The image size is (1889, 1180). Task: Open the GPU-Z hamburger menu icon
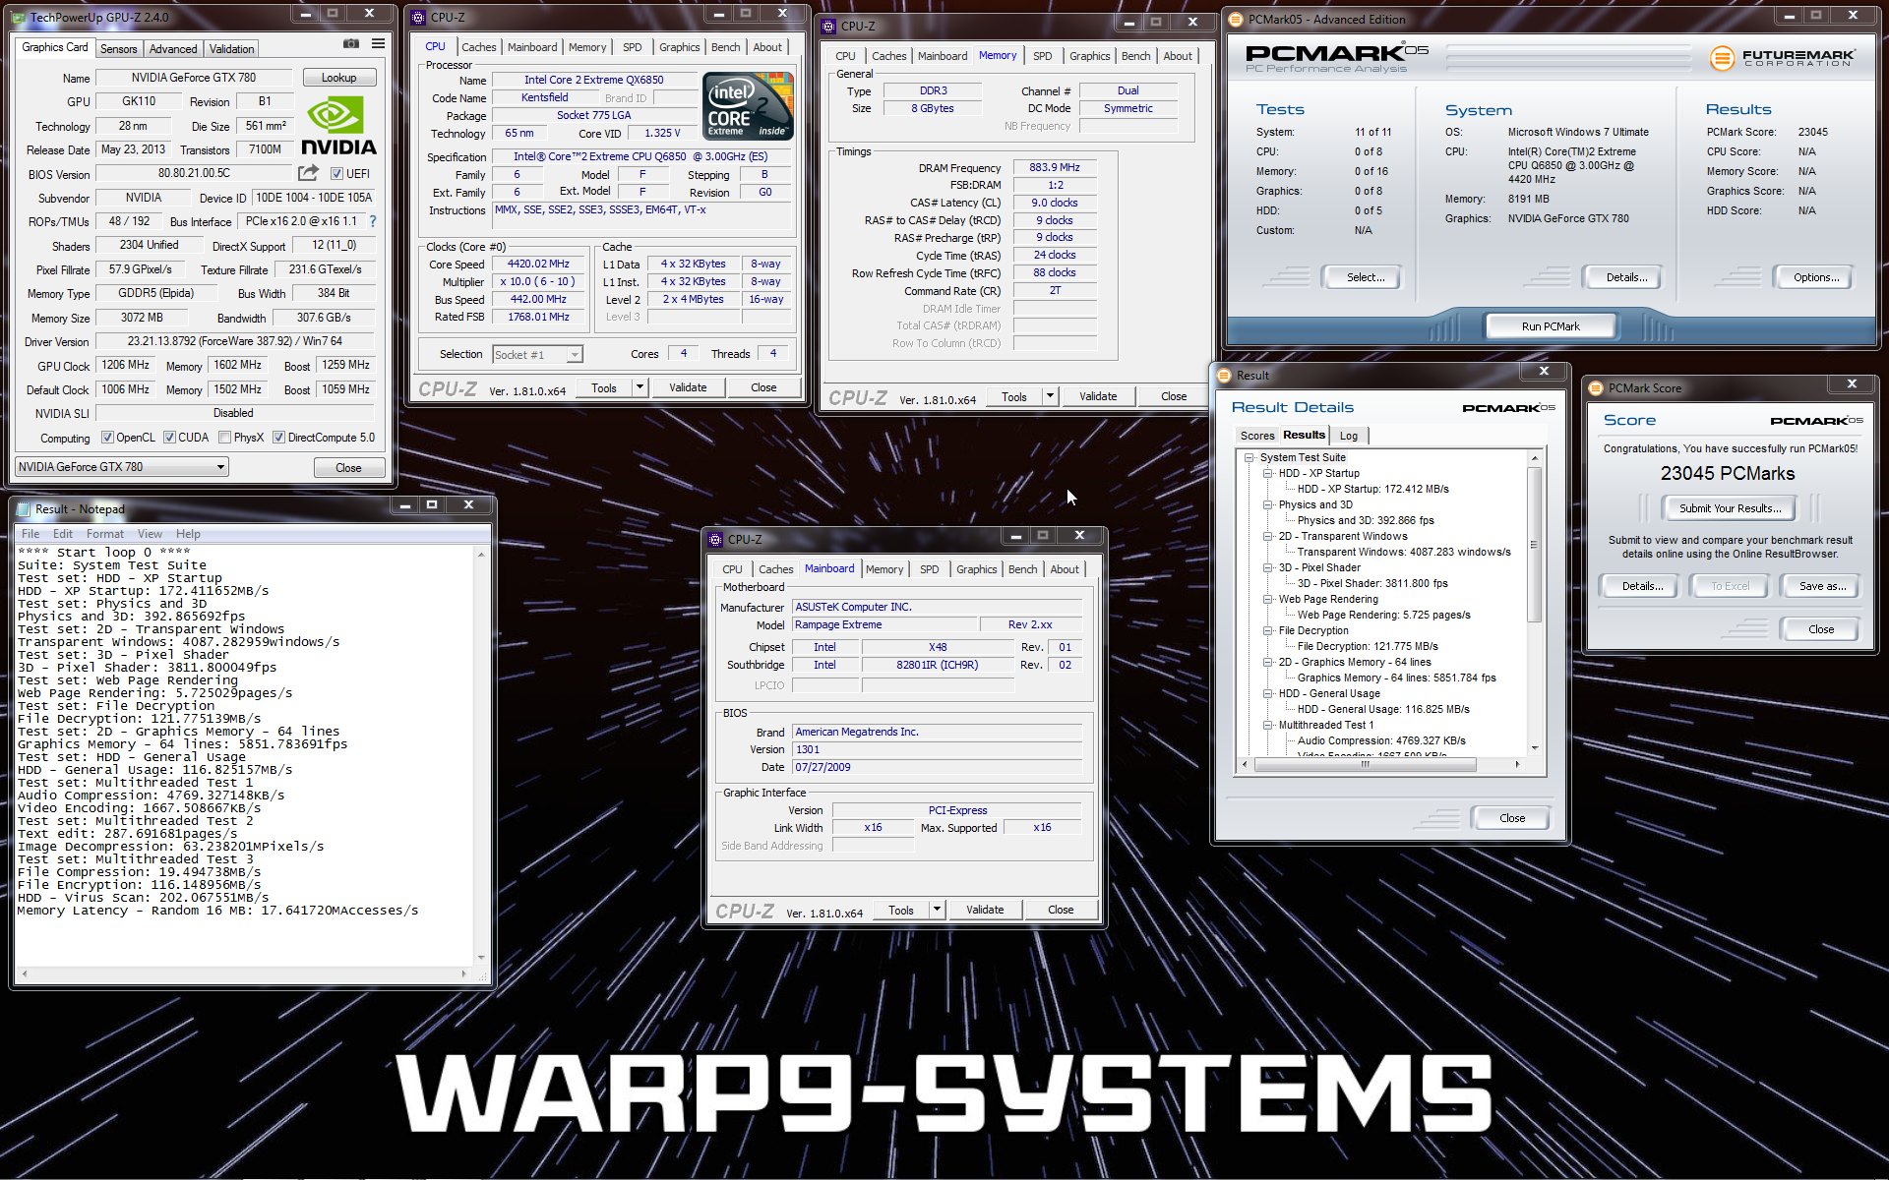pos(378,44)
